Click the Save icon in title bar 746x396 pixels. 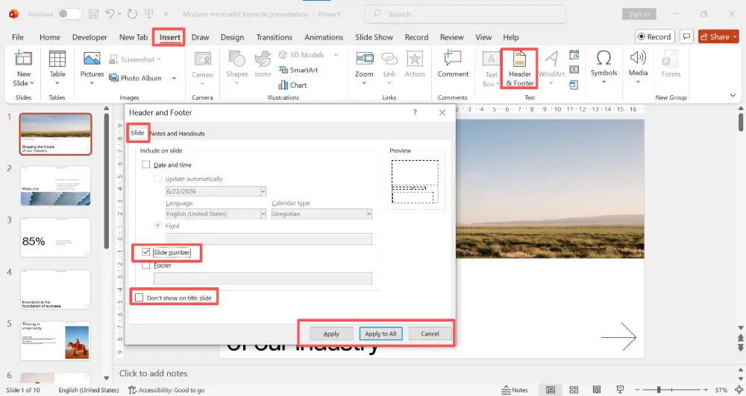93,13
